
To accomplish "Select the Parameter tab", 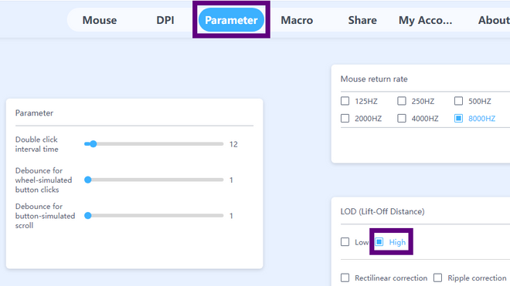I will pos(231,20).
